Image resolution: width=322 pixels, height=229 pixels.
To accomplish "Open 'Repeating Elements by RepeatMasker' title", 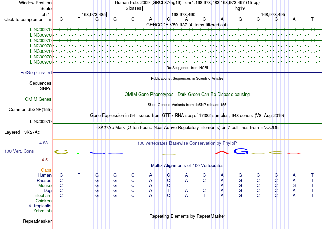I will [x=187, y=216].
